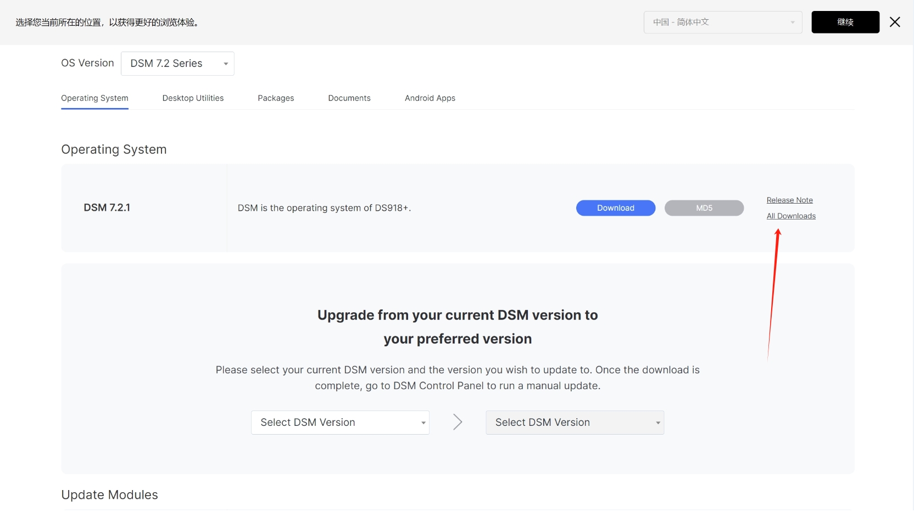The image size is (914, 512).
Task: Click the gray MD5 button
Action: [x=704, y=208]
